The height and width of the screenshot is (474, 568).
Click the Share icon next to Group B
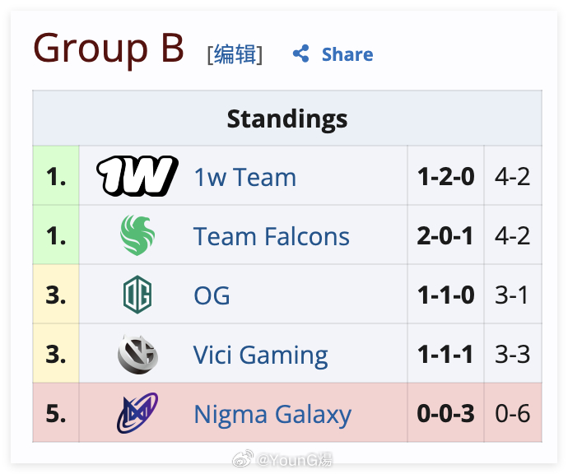[300, 54]
